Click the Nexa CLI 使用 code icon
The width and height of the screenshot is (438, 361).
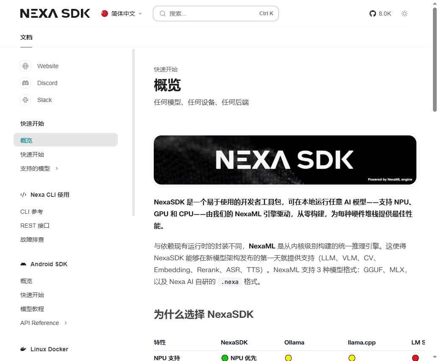[x=23, y=195]
